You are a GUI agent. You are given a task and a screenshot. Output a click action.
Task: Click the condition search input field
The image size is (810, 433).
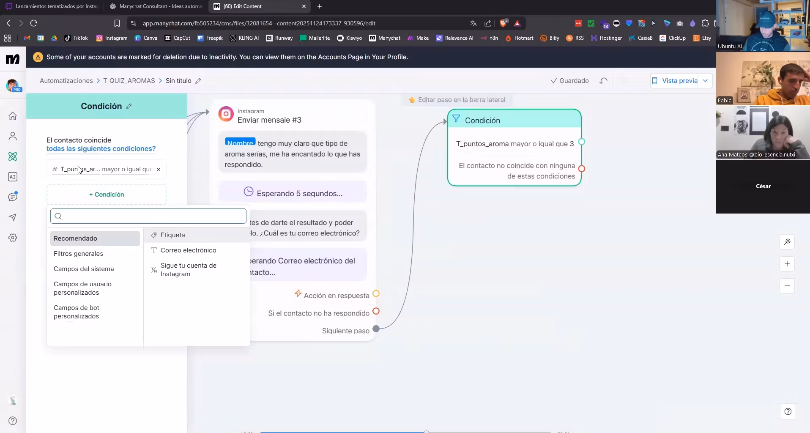pyautogui.click(x=148, y=216)
